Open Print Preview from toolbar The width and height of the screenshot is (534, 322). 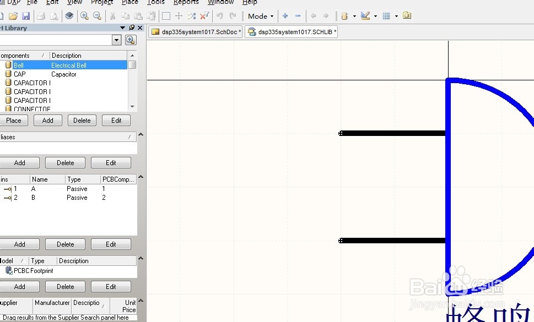click(x=54, y=16)
